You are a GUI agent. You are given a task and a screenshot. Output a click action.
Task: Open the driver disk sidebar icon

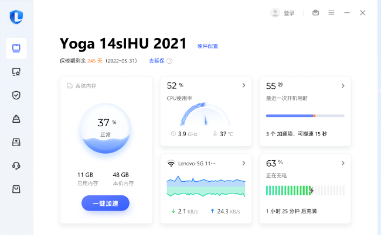point(16,142)
